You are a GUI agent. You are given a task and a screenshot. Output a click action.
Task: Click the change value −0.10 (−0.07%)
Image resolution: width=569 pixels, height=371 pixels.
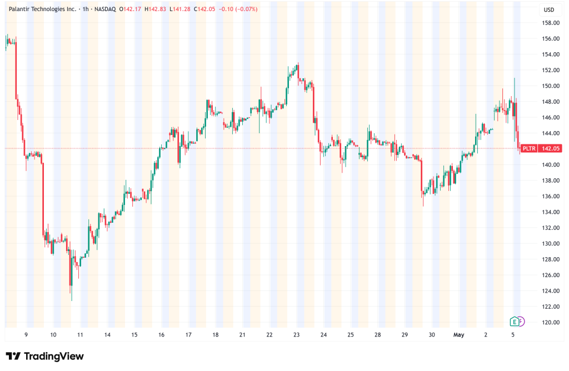(x=238, y=9)
